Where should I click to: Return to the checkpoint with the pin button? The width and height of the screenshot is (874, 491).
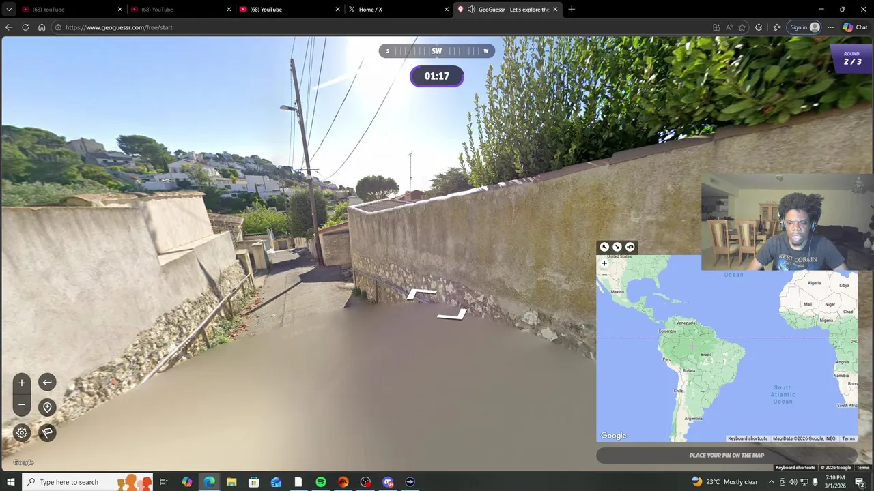[x=47, y=407]
